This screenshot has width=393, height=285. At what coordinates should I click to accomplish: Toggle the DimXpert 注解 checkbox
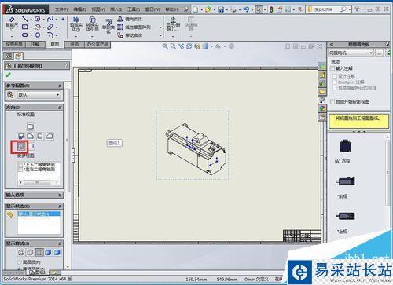[x=335, y=82]
